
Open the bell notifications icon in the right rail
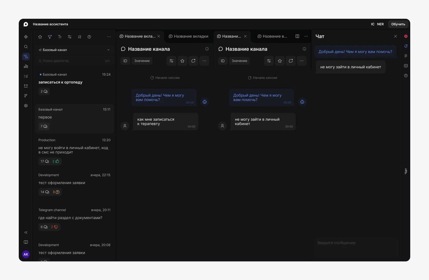click(x=406, y=46)
